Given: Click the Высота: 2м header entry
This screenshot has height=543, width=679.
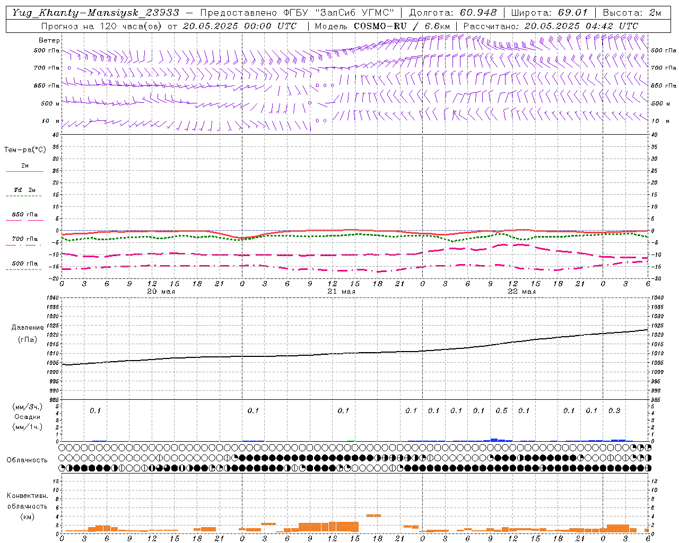Looking at the screenshot, I should (632, 13).
